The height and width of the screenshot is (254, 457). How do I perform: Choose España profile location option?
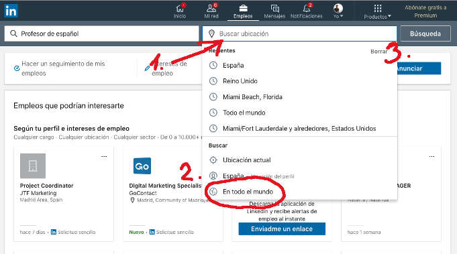tap(299, 176)
